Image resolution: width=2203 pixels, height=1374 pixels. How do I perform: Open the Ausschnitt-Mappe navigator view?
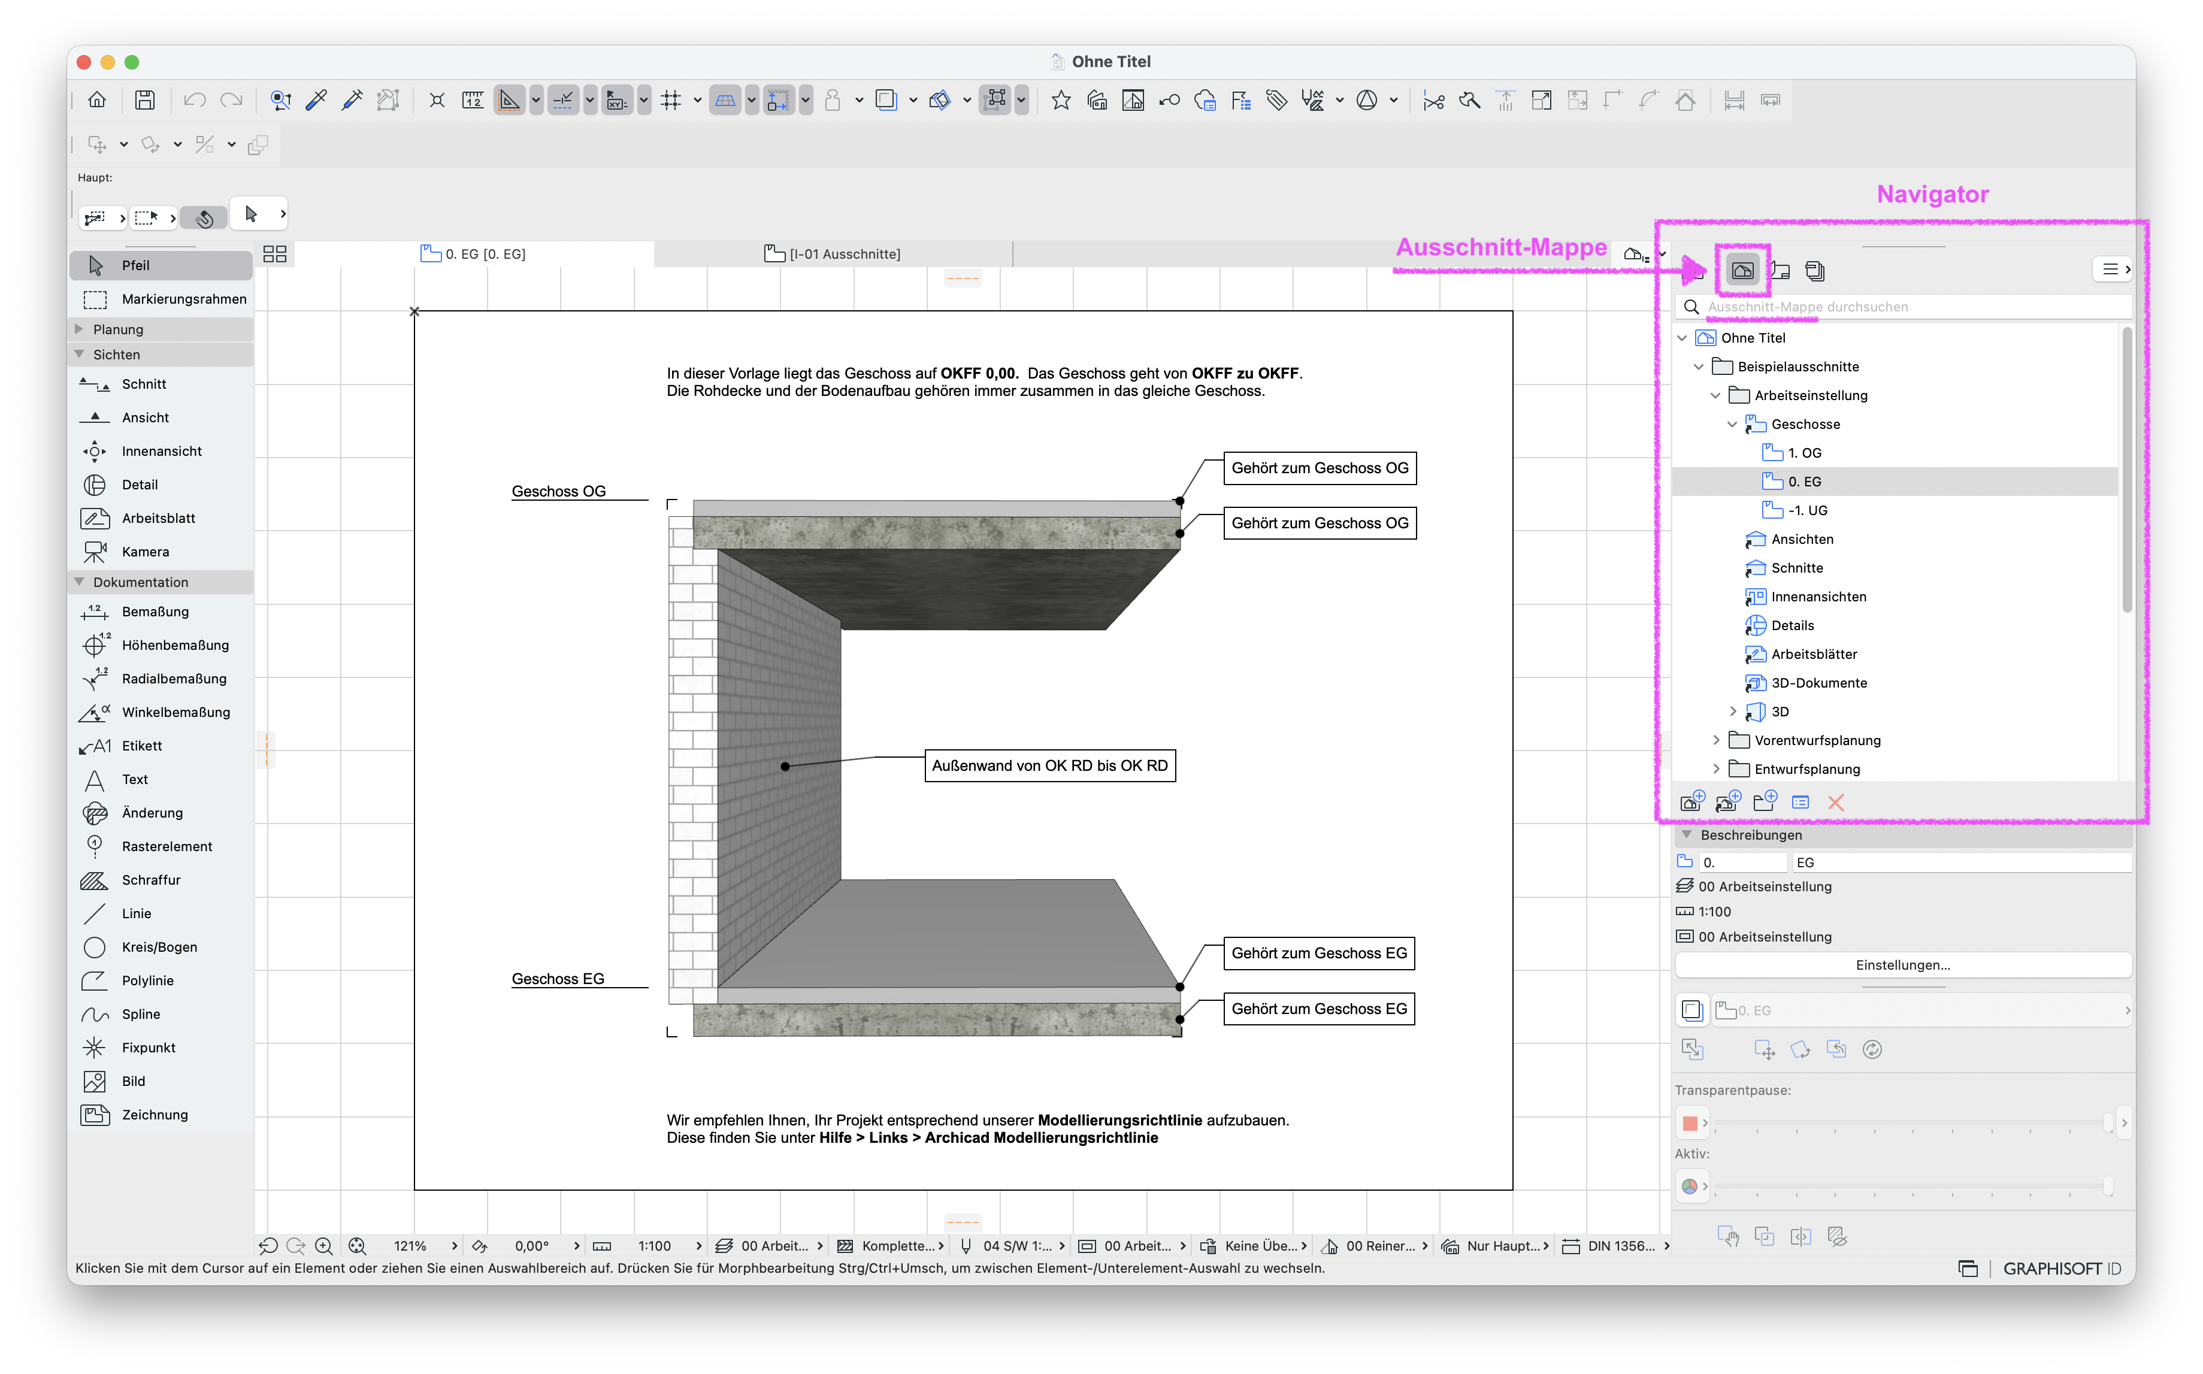click(1742, 270)
